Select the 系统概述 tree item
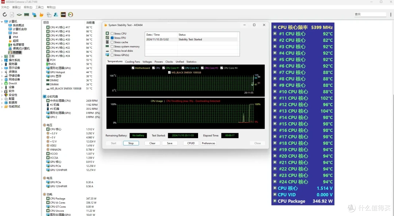 pos(16,25)
